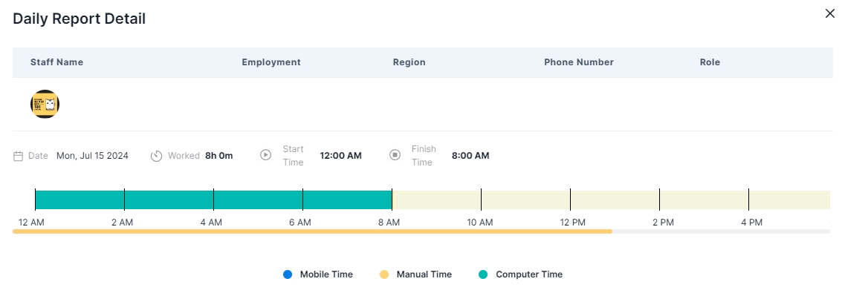
Task: Click the Staff Name column header
Action: click(x=56, y=62)
